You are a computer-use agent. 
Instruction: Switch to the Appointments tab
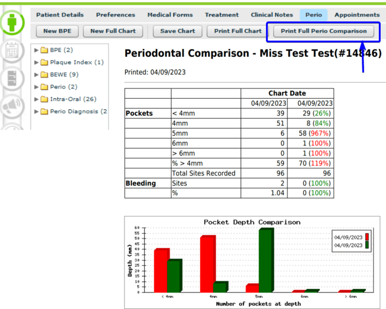(x=357, y=15)
